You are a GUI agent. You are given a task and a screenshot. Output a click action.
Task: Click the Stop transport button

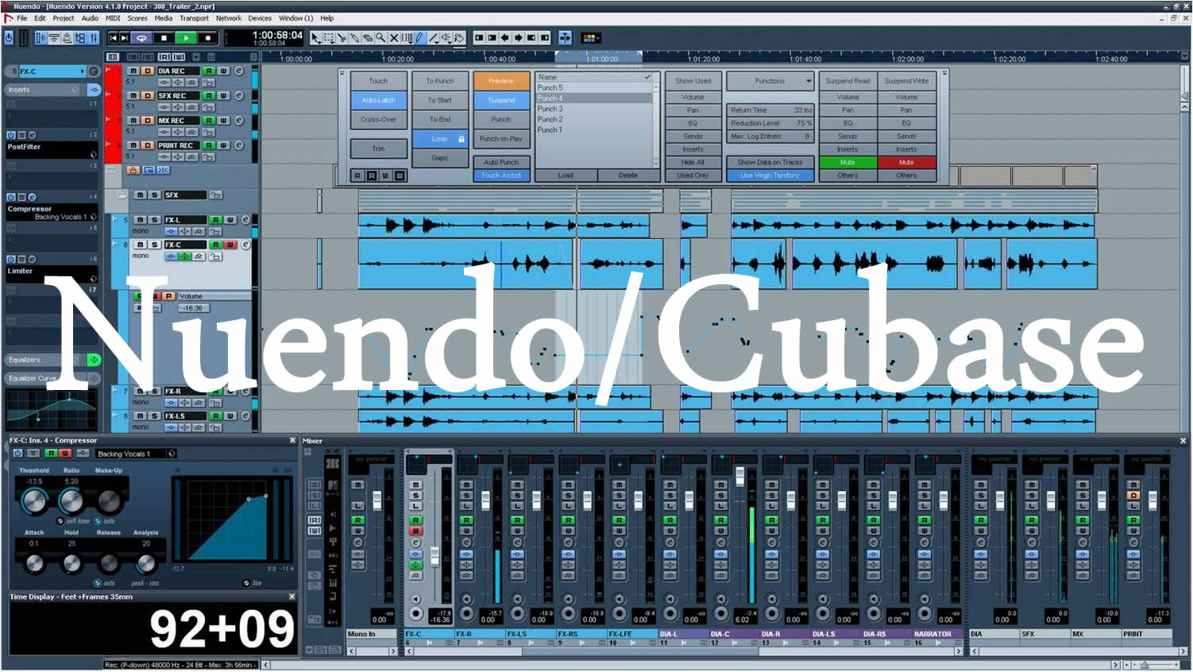click(x=164, y=37)
